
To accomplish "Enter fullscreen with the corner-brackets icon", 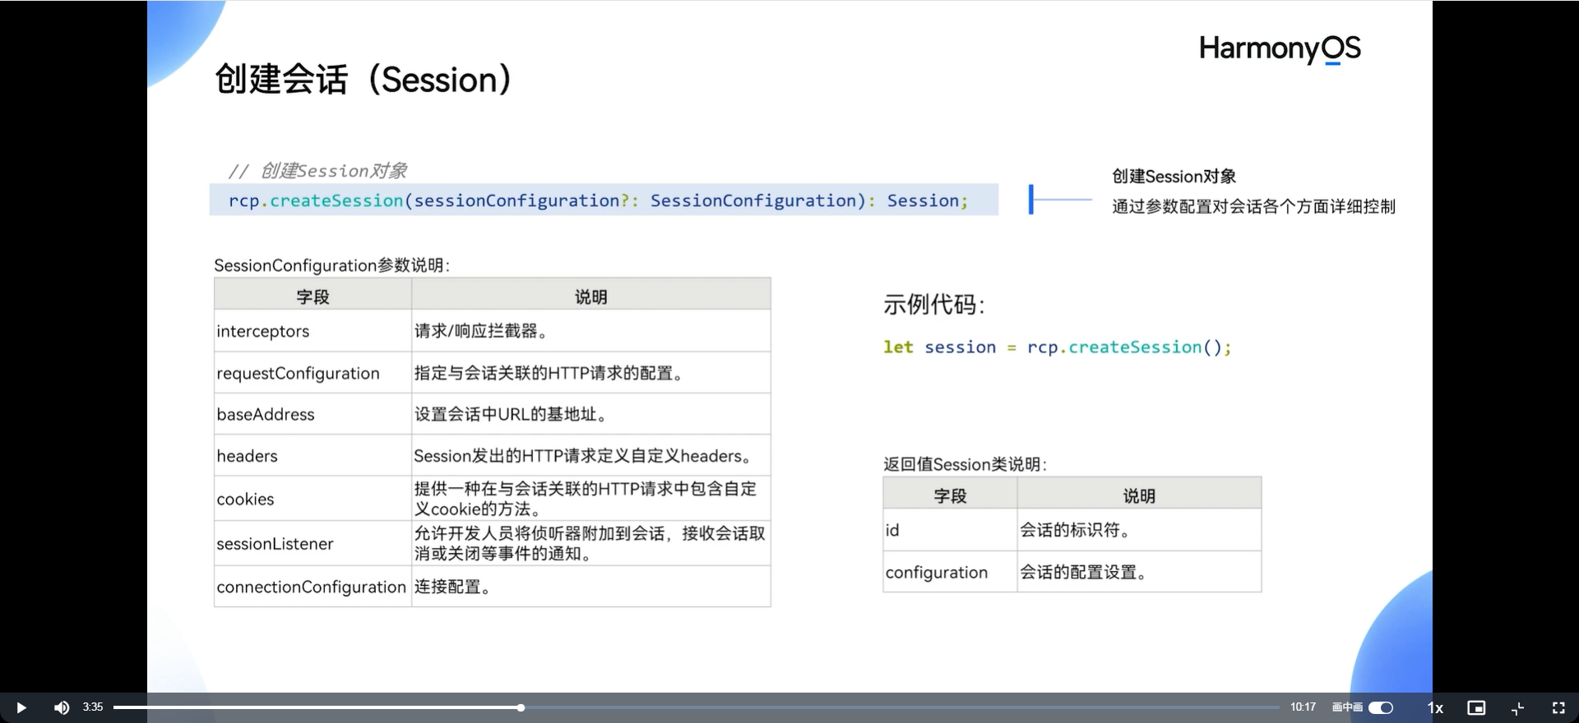I will (x=1558, y=707).
